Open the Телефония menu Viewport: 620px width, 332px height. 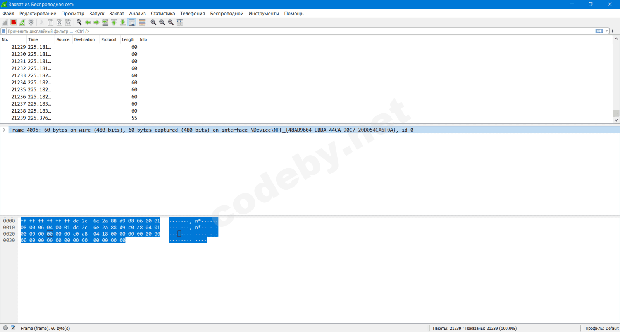[x=193, y=14]
